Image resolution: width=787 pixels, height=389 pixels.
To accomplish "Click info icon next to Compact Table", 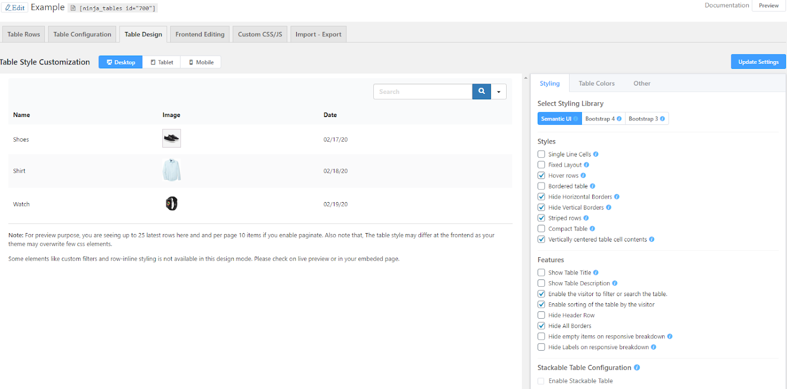I will [592, 229].
